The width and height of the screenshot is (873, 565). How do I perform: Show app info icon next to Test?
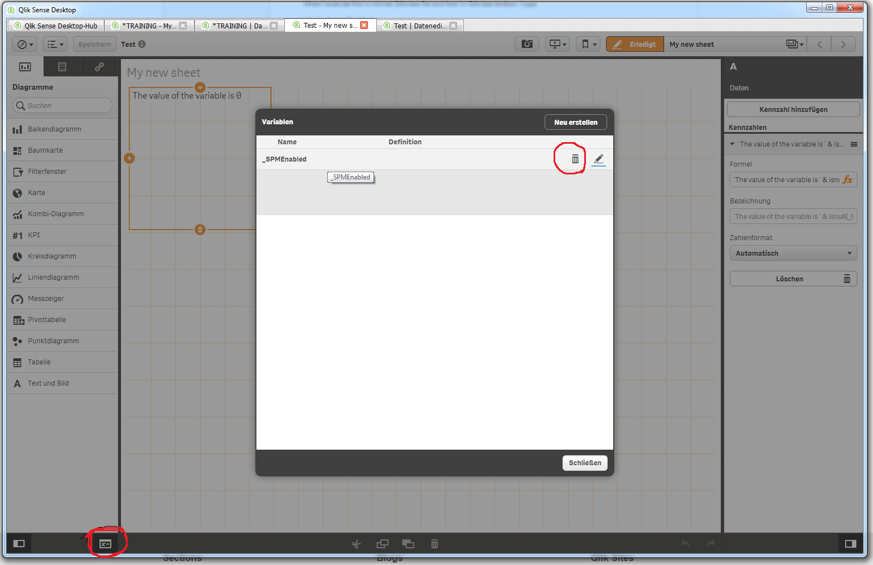click(x=142, y=44)
